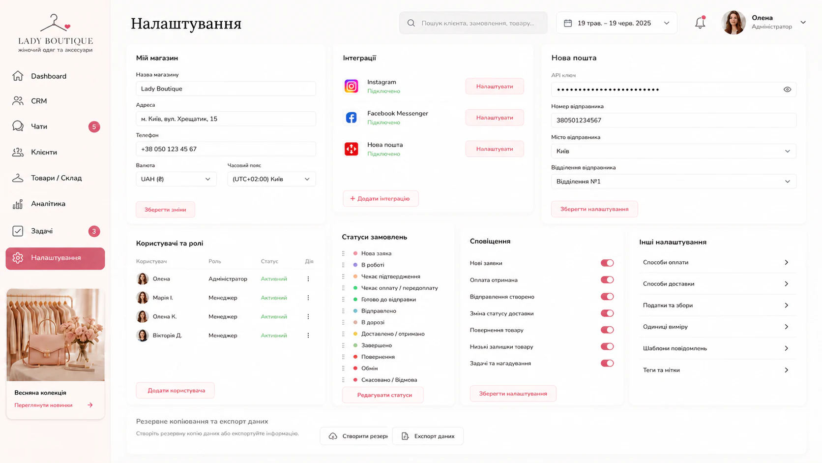Click drag handle of Обмін status
Image resolution: width=822 pixels, height=463 pixels.
click(343, 368)
